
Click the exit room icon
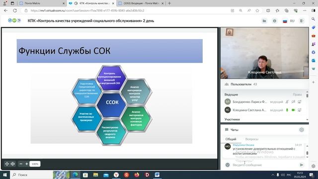(x=302, y=21)
